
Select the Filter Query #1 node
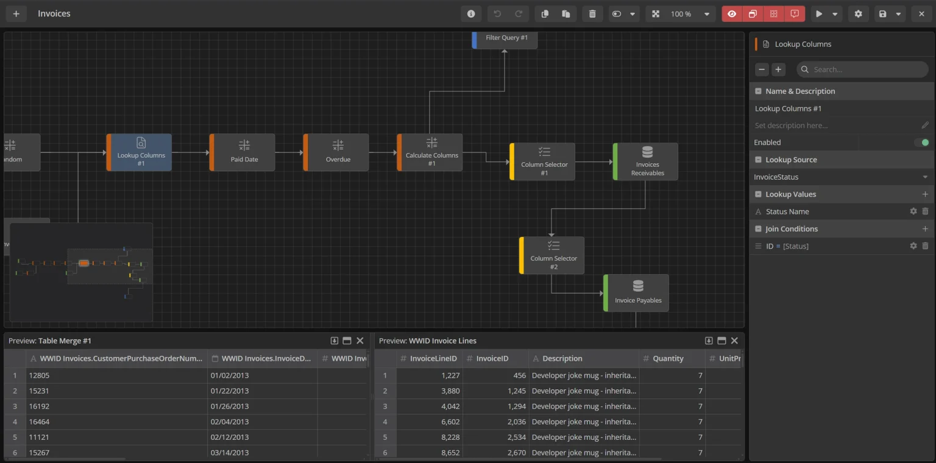point(505,39)
